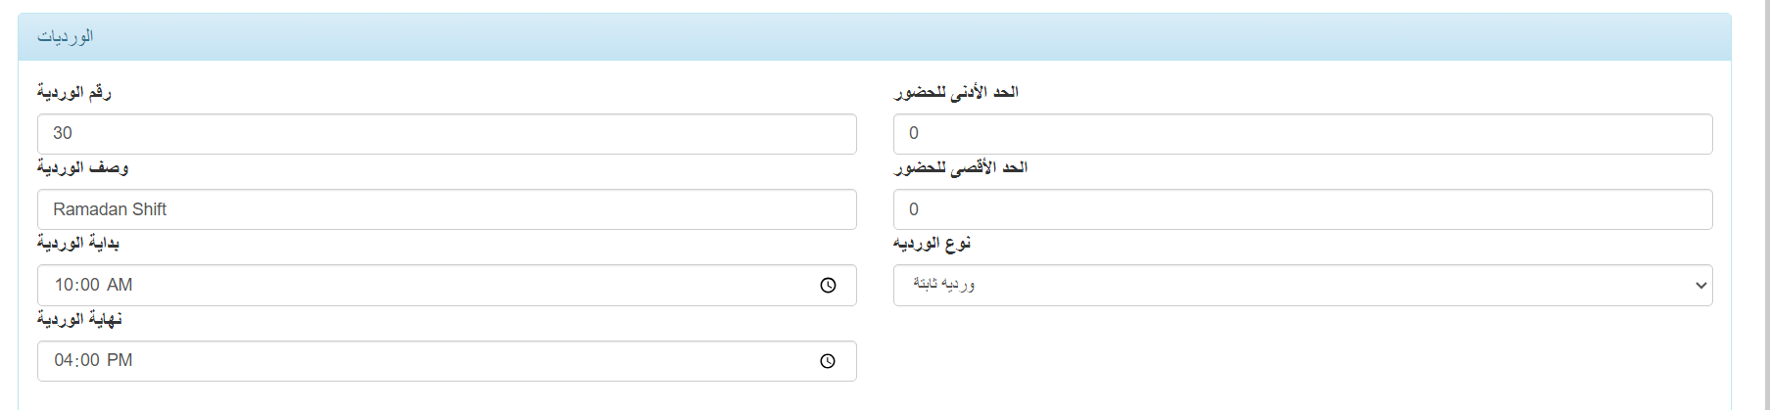The width and height of the screenshot is (1770, 410).
Task: Click the الورديات panel heading
Action: (66, 37)
